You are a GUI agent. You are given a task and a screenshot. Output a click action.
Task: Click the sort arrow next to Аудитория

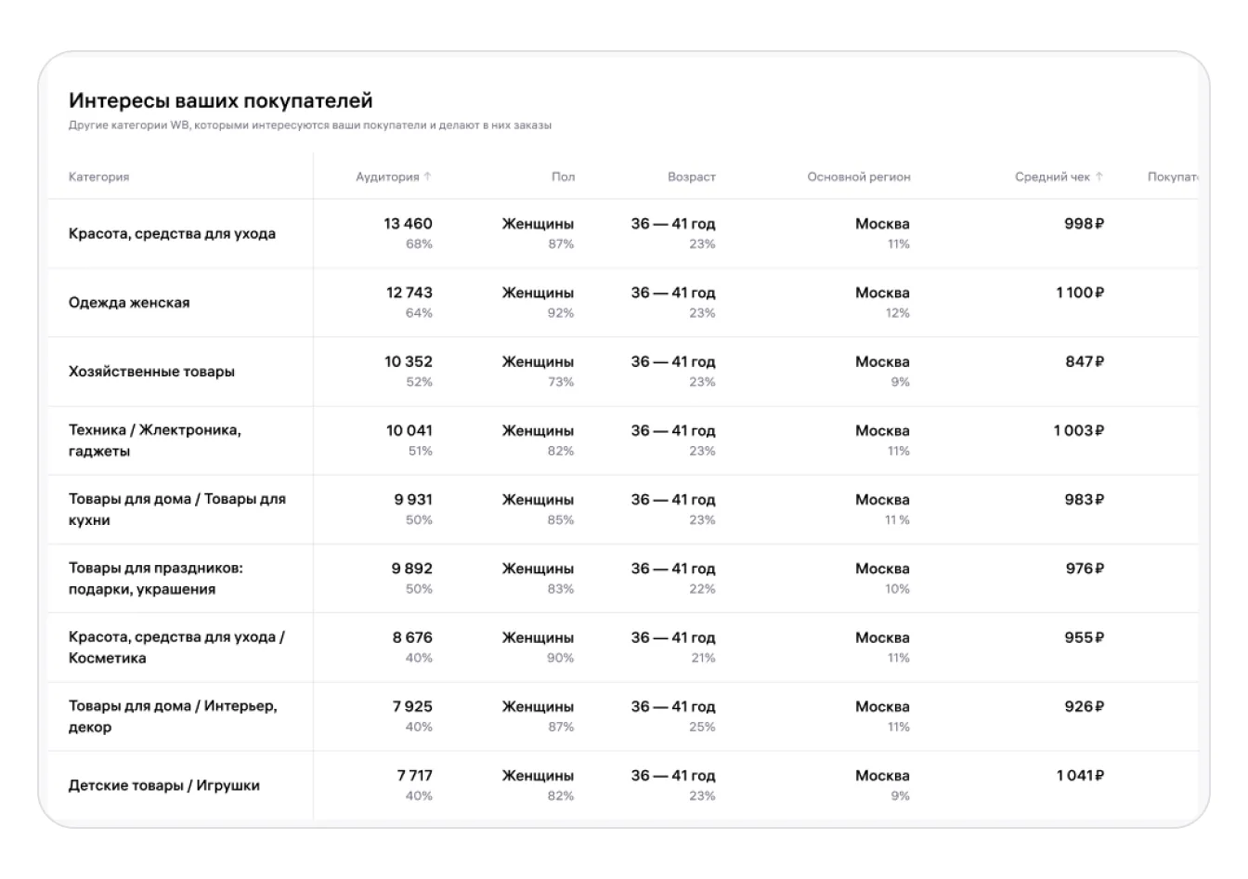click(428, 177)
